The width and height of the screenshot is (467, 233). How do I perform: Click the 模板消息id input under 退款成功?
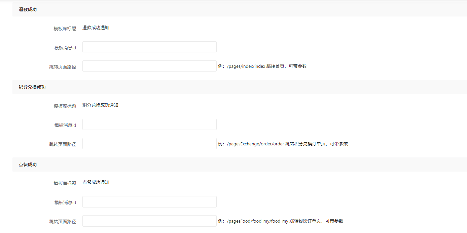[149, 47]
